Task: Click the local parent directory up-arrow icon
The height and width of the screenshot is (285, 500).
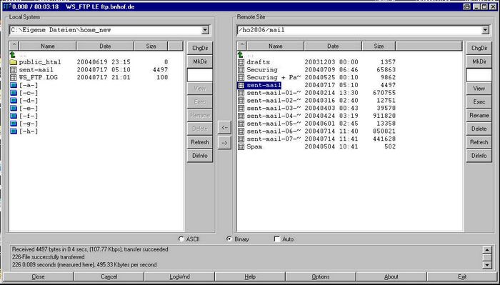Action: coord(13,54)
